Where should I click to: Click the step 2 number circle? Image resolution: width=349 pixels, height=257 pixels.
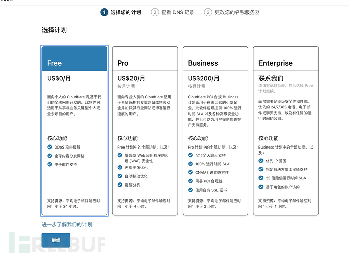(x=155, y=12)
